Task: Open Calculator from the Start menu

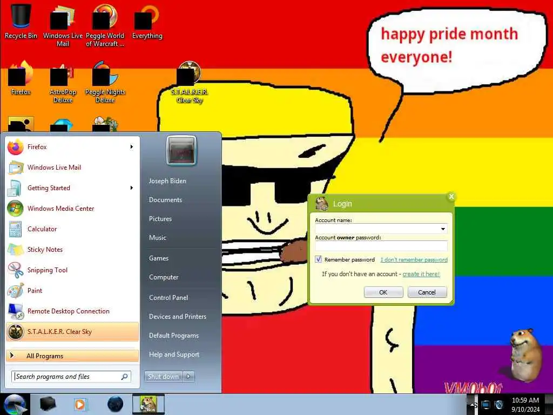Action: [x=72, y=229]
